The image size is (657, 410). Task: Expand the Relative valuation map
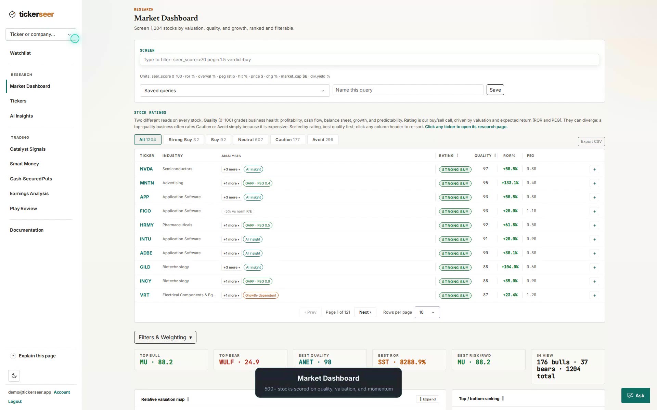coord(428,399)
